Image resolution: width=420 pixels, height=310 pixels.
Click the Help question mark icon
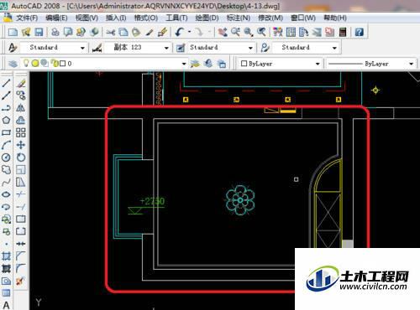click(x=359, y=33)
